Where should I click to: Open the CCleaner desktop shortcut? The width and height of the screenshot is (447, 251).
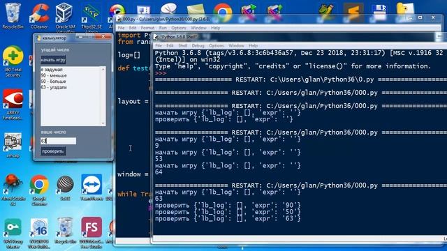39,16
